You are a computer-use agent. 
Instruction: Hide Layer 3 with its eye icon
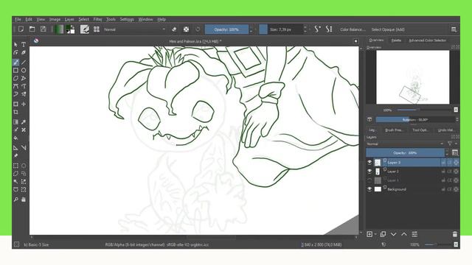coord(369,162)
